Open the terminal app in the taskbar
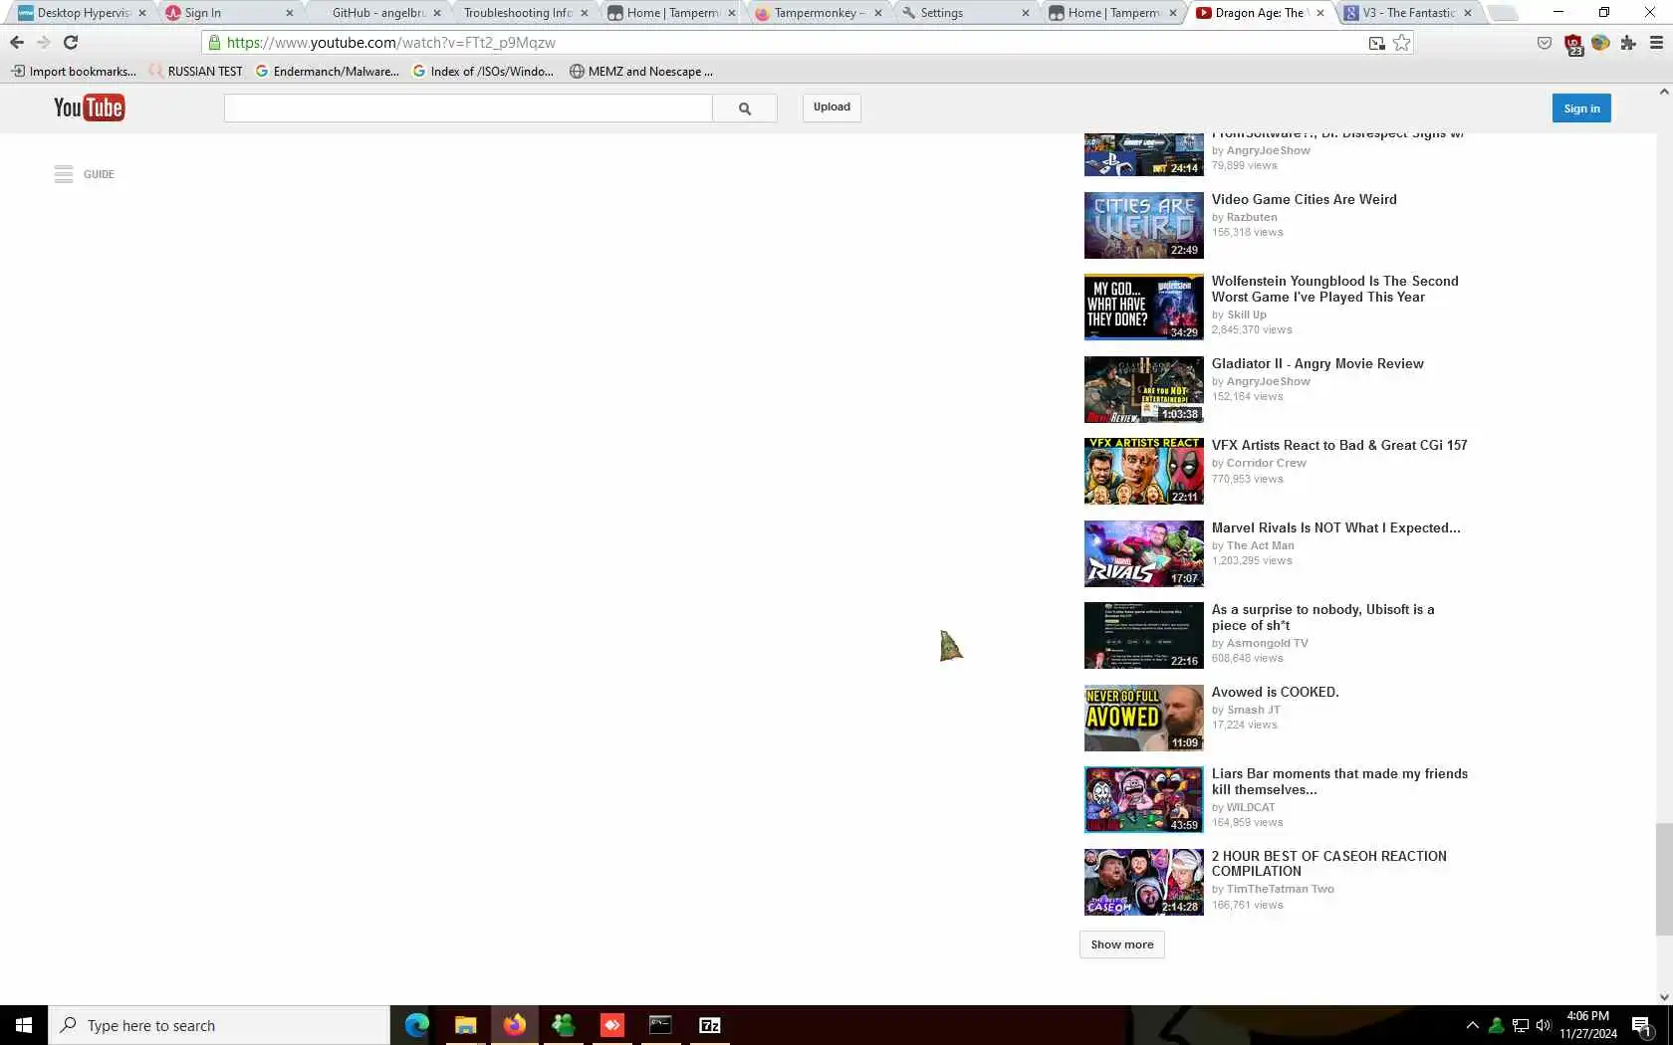This screenshot has height=1045, width=1673. coord(660,1025)
